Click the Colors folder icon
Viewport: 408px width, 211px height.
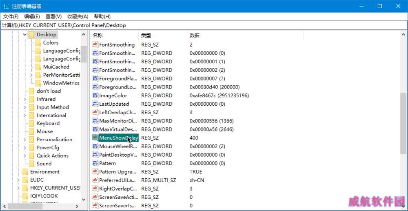point(38,43)
